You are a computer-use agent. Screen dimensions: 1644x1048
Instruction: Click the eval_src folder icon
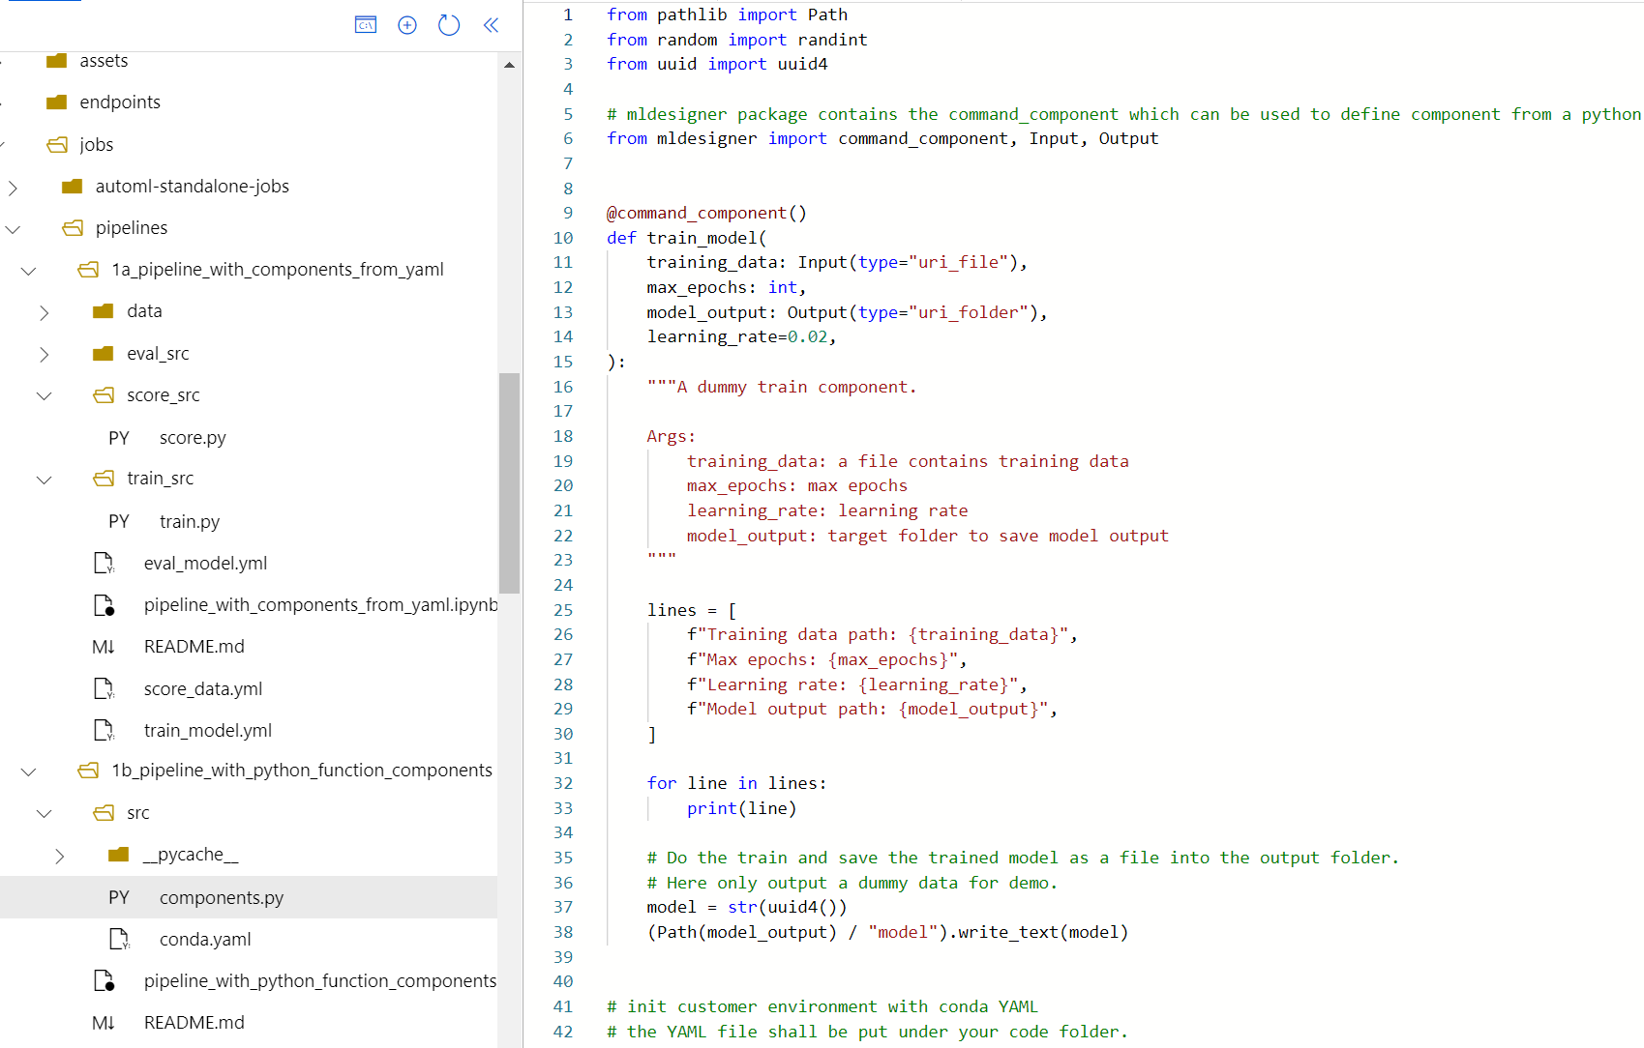tap(104, 354)
